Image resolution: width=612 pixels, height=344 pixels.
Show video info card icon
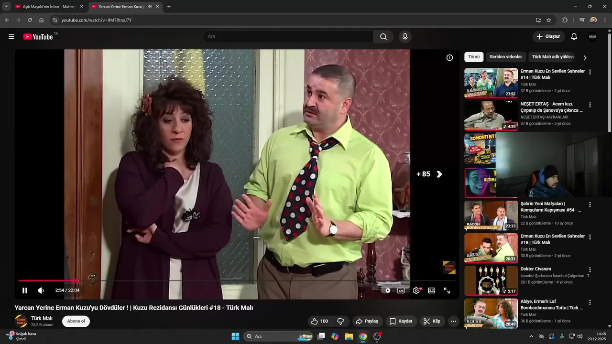[x=449, y=58]
